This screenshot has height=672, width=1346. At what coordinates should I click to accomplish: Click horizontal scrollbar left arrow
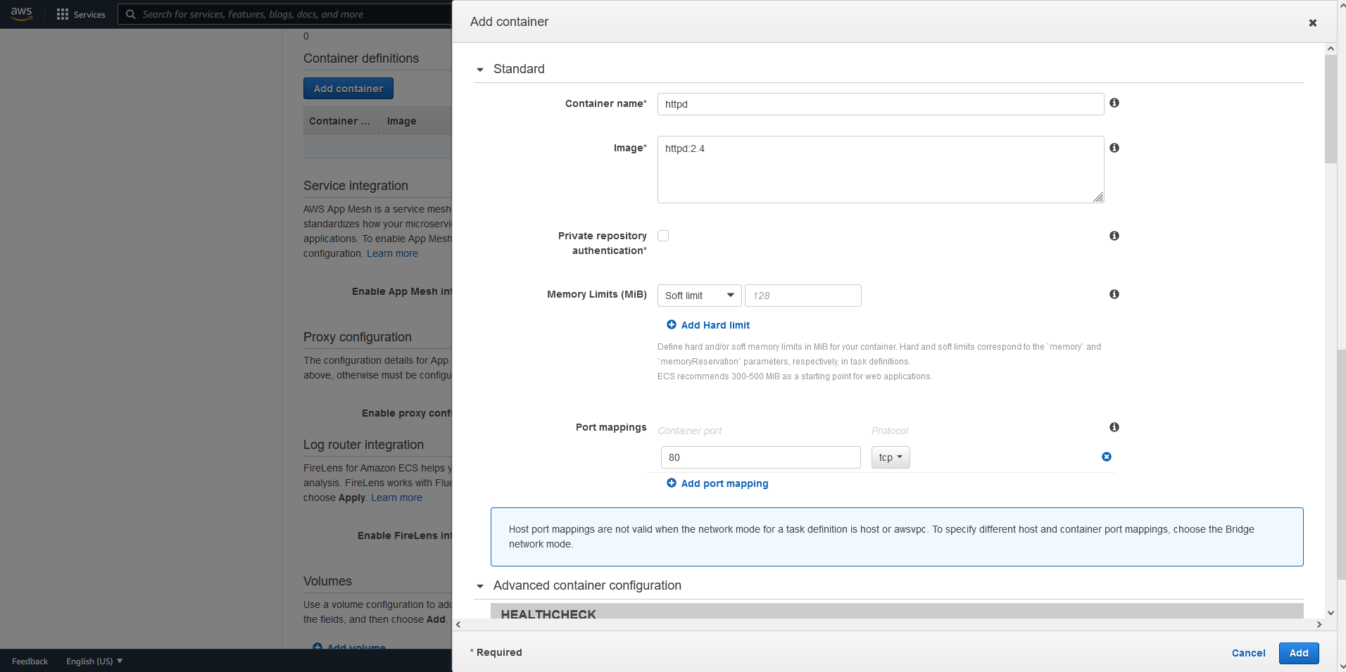(x=458, y=624)
